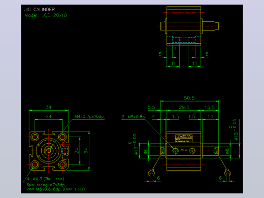Image resolution: width=264 pixels, height=198 pixels.
Task: Click the right 5 dimension under top view
Action: point(207,54)
